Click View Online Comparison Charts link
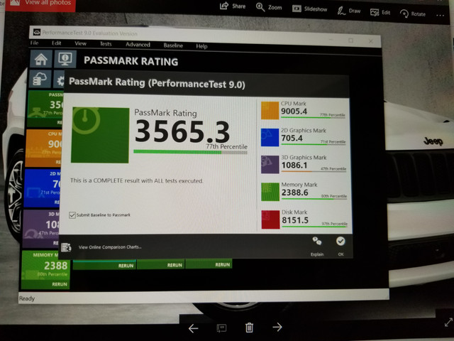Image resolution: width=454 pixels, height=341 pixels. pyautogui.click(x=110, y=247)
